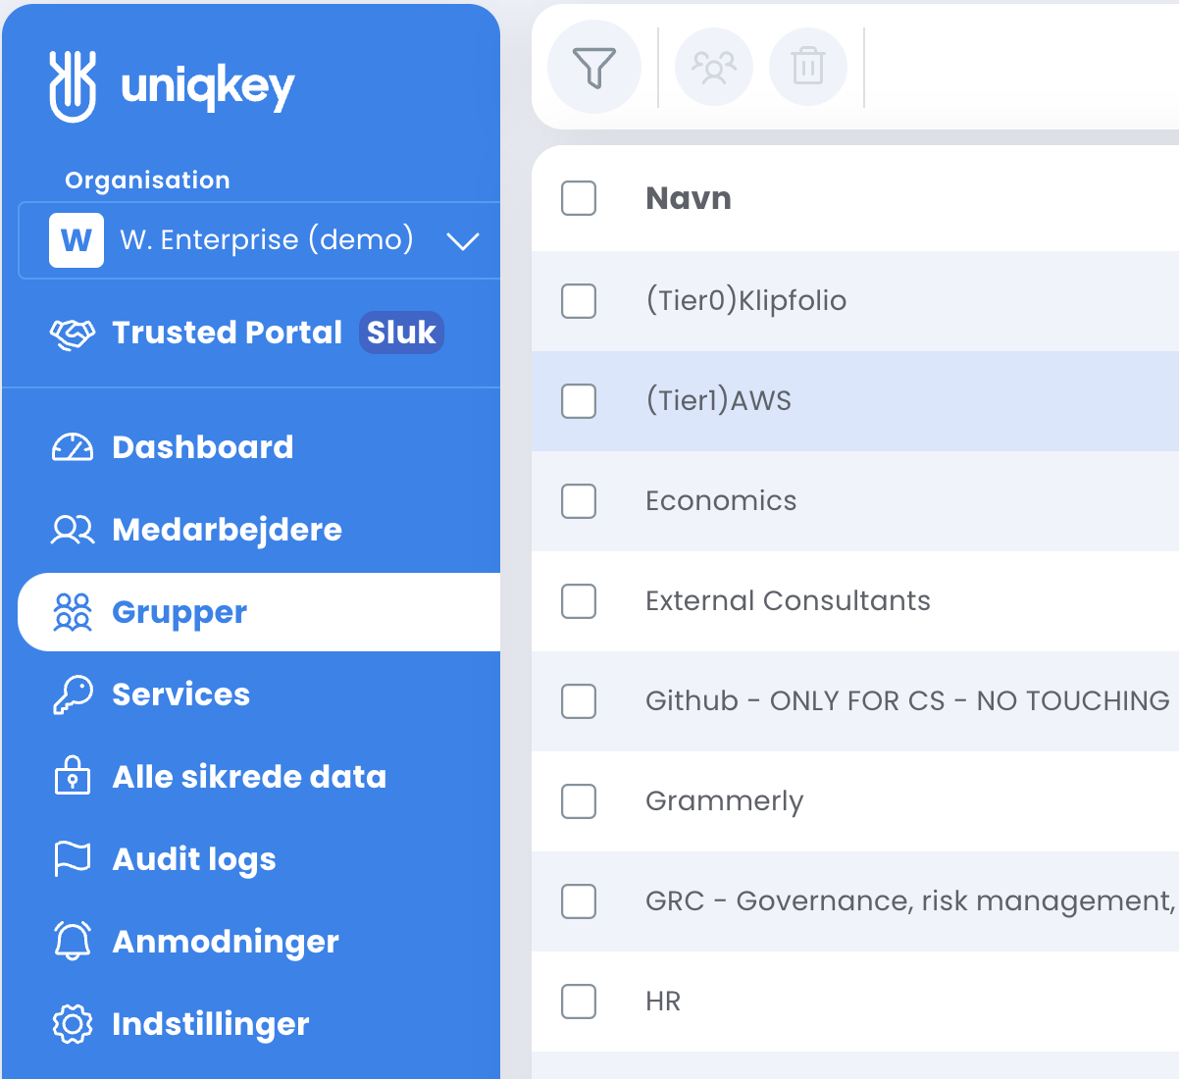The width and height of the screenshot is (1179, 1079).
Task: Sort by the Navn column header
Action: coord(689,198)
